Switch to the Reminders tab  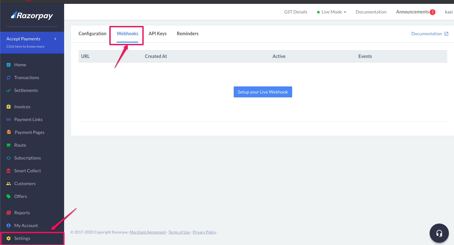click(188, 34)
